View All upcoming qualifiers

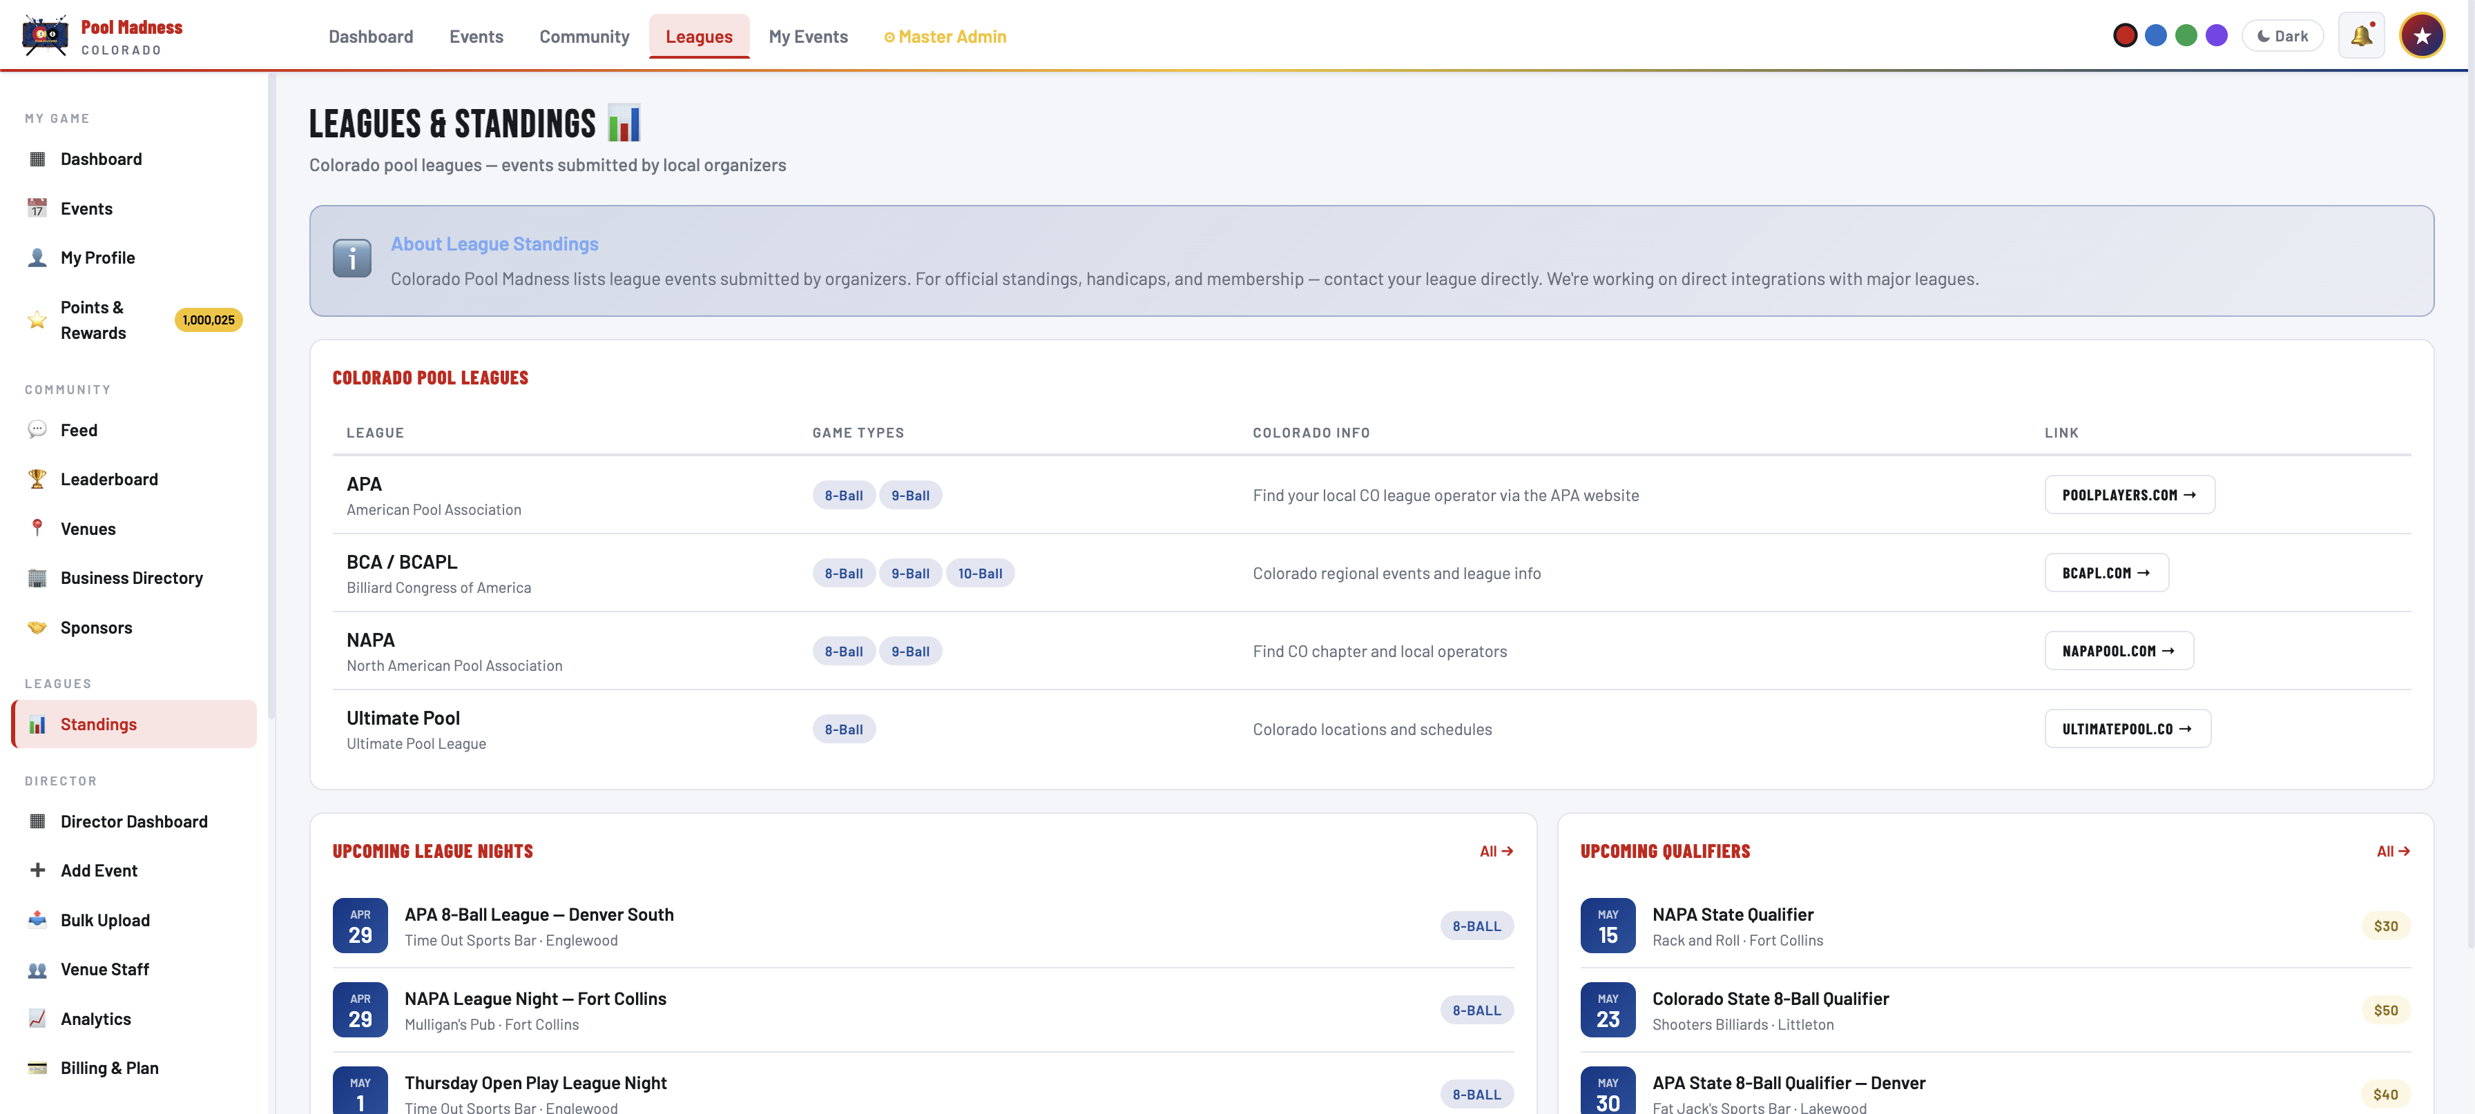pyautogui.click(x=2394, y=851)
